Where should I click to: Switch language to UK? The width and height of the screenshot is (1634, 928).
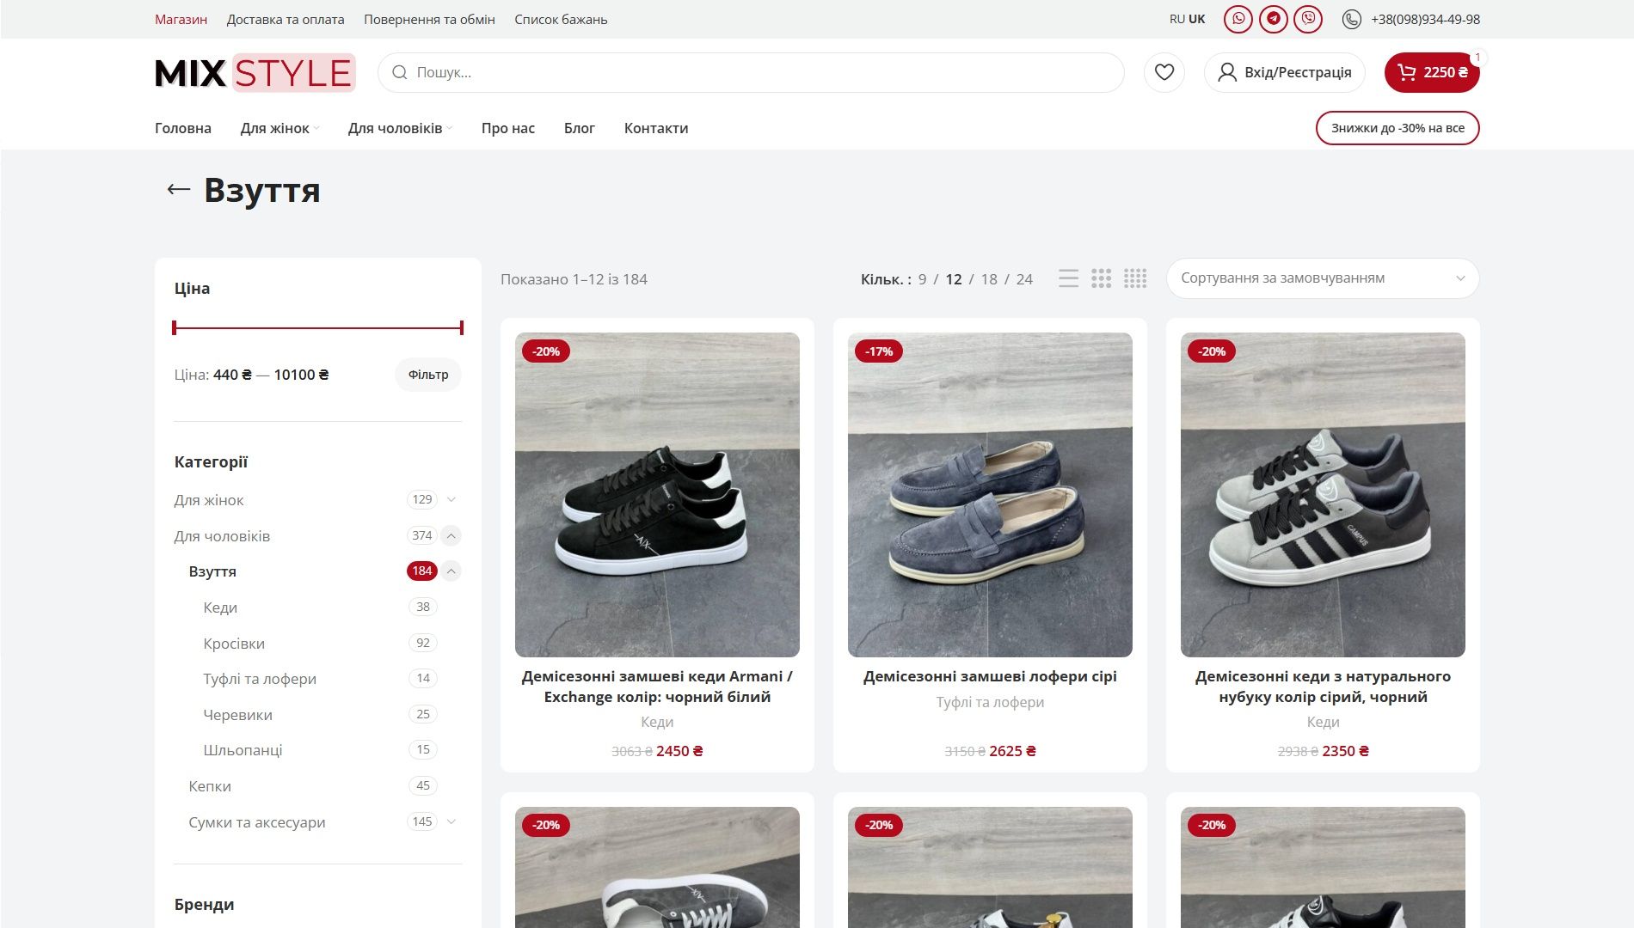(x=1197, y=19)
